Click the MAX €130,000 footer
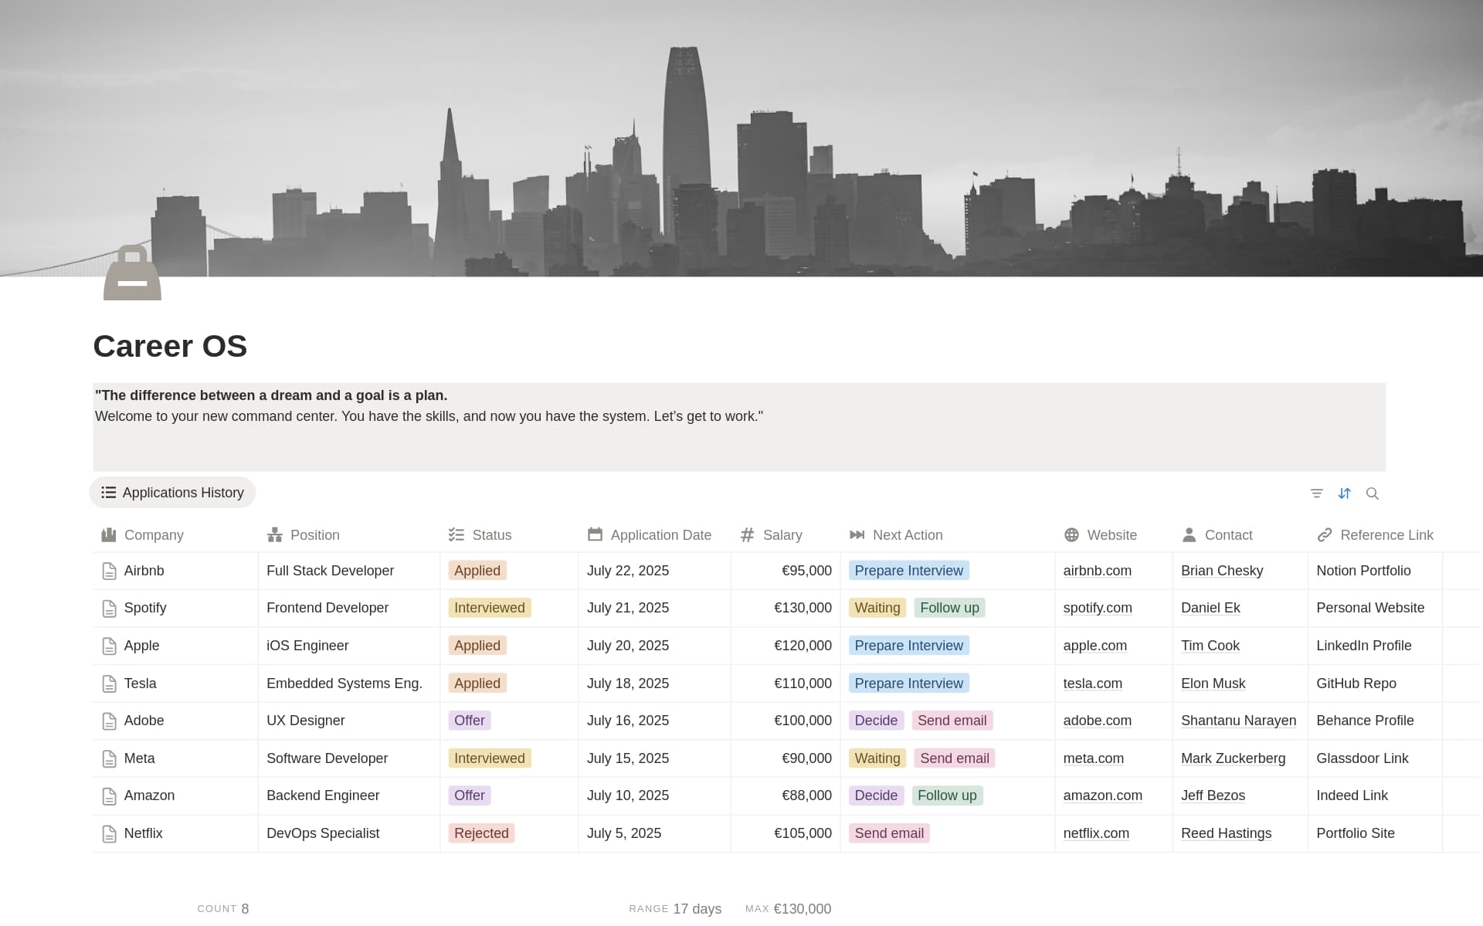This screenshot has height=926, width=1483. (788, 909)
